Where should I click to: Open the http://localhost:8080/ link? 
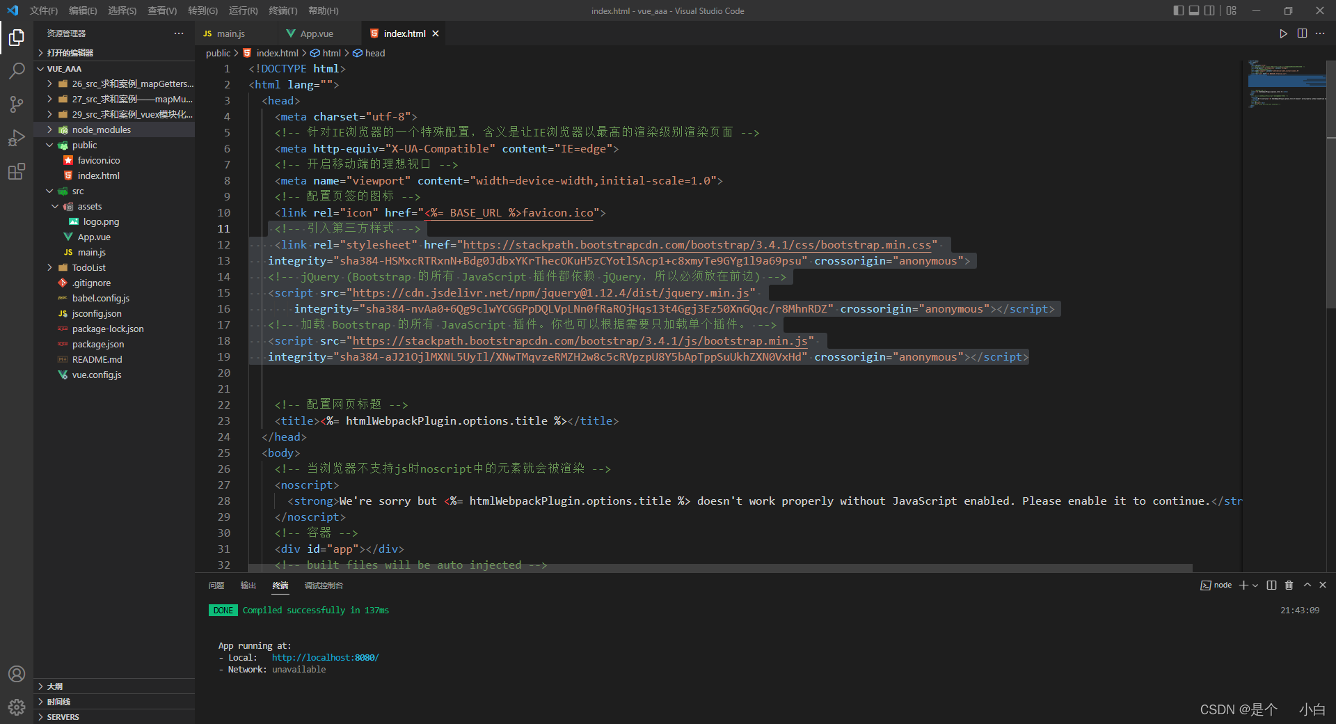pyautogui.click(x=324, y=657)
